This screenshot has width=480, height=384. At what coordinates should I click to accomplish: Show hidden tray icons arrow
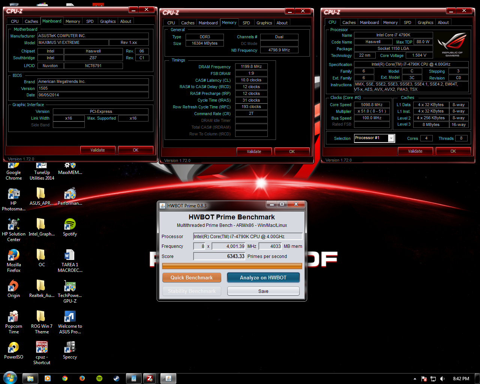point(415,379)
